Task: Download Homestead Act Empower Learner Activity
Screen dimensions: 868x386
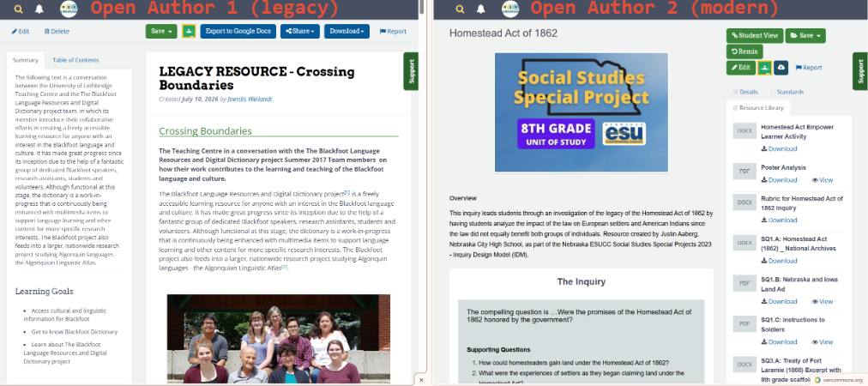Action: (x=779, y=149)
